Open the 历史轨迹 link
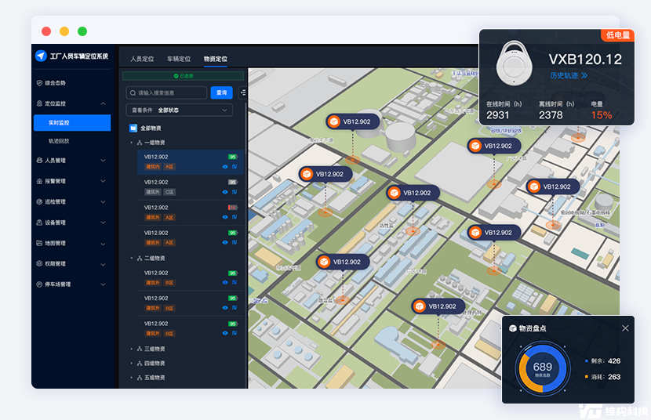 568,76
